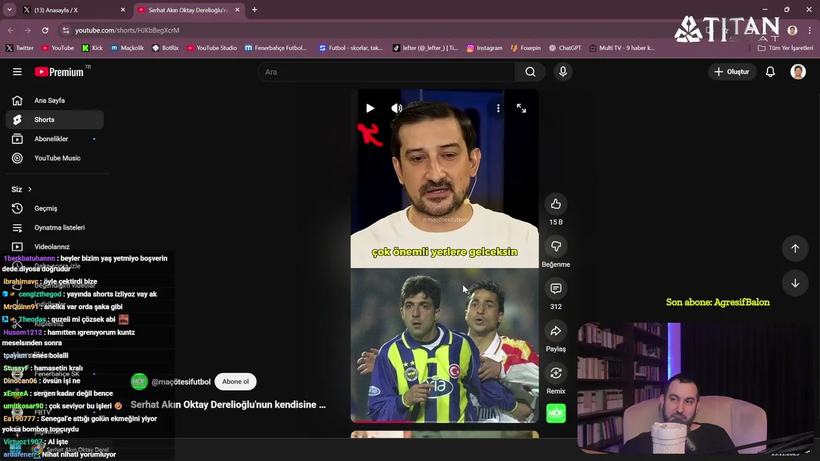Open YouTube Music in the sidebar
Viewport: 820px width, 461px height.
55,158
